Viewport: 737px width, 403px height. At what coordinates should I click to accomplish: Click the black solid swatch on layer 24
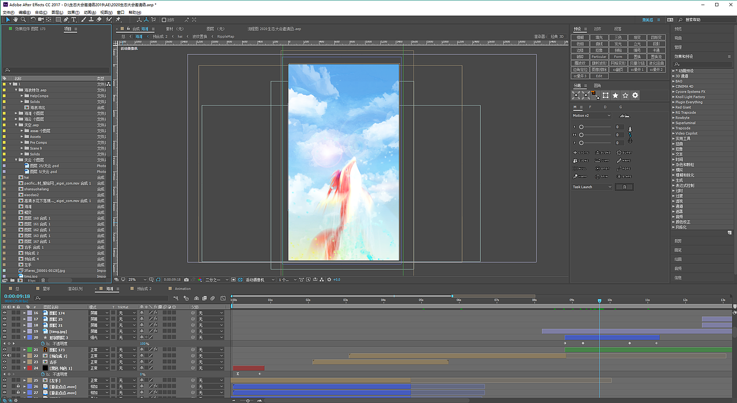point(45,369)
